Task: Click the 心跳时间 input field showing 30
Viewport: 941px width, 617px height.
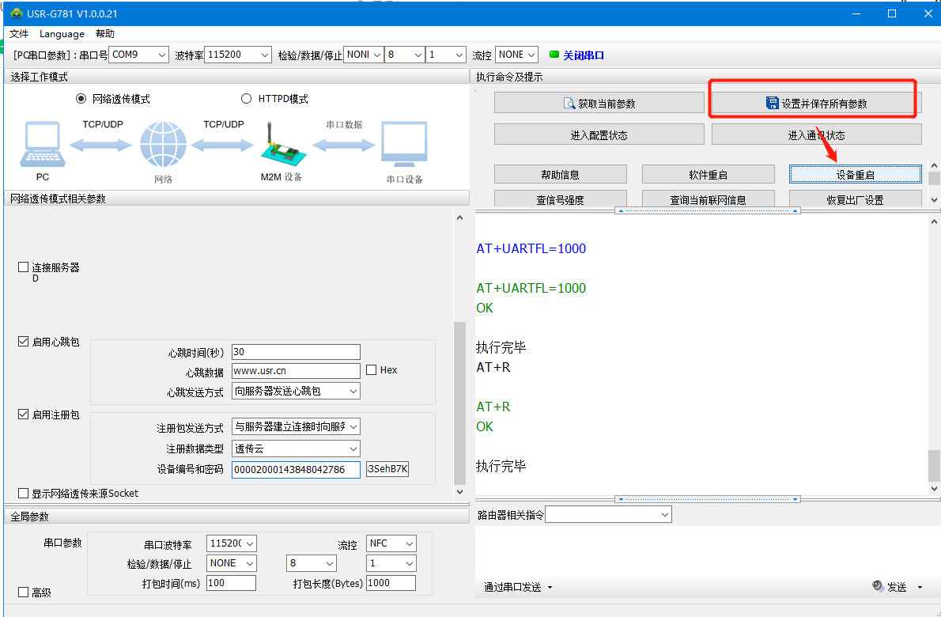Action: pos(296,352)
